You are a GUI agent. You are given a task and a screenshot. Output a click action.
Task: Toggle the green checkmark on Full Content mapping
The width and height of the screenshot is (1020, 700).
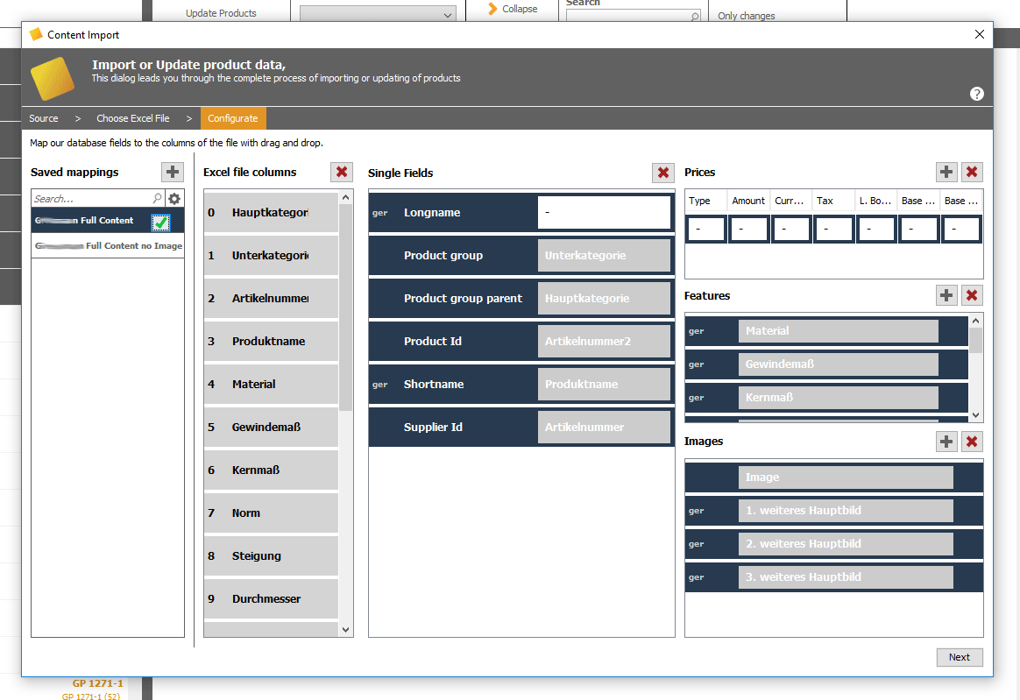pos(160,223)
